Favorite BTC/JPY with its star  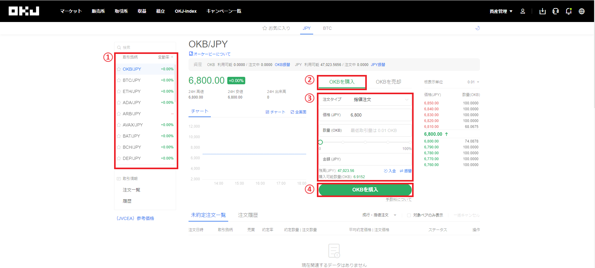coord(119,80)
